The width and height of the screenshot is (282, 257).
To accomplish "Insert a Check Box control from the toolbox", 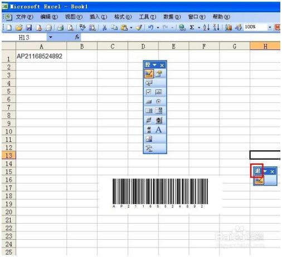I will pos(149,92).
